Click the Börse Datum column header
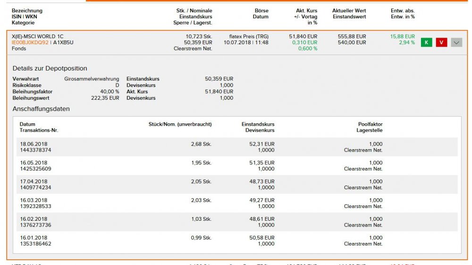Screen dimensions: 472x265 (x=261, y=14)
